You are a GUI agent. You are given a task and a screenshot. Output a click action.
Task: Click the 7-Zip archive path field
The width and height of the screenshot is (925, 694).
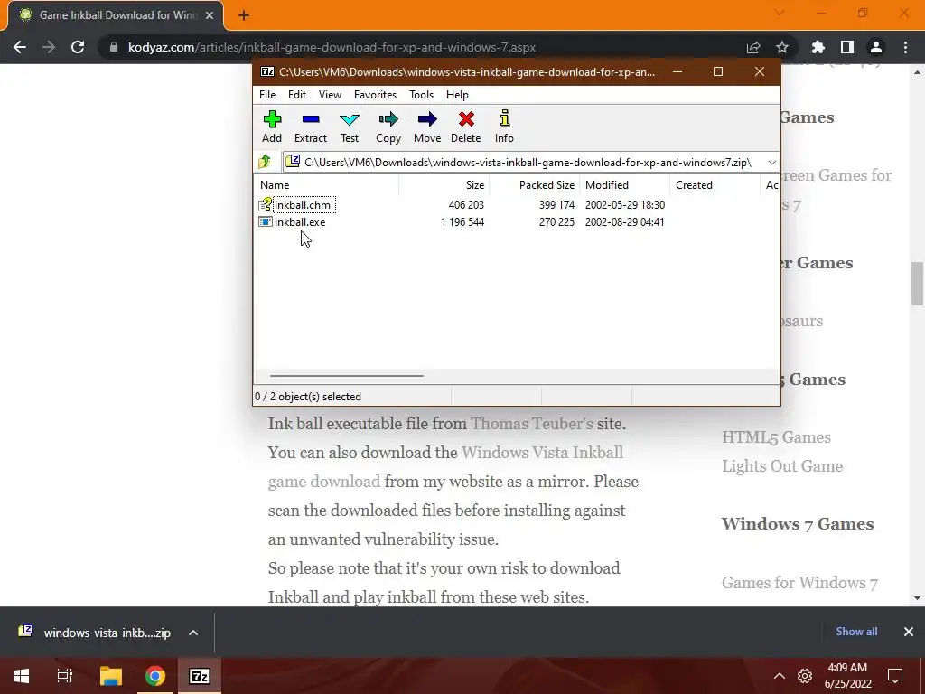524,163
